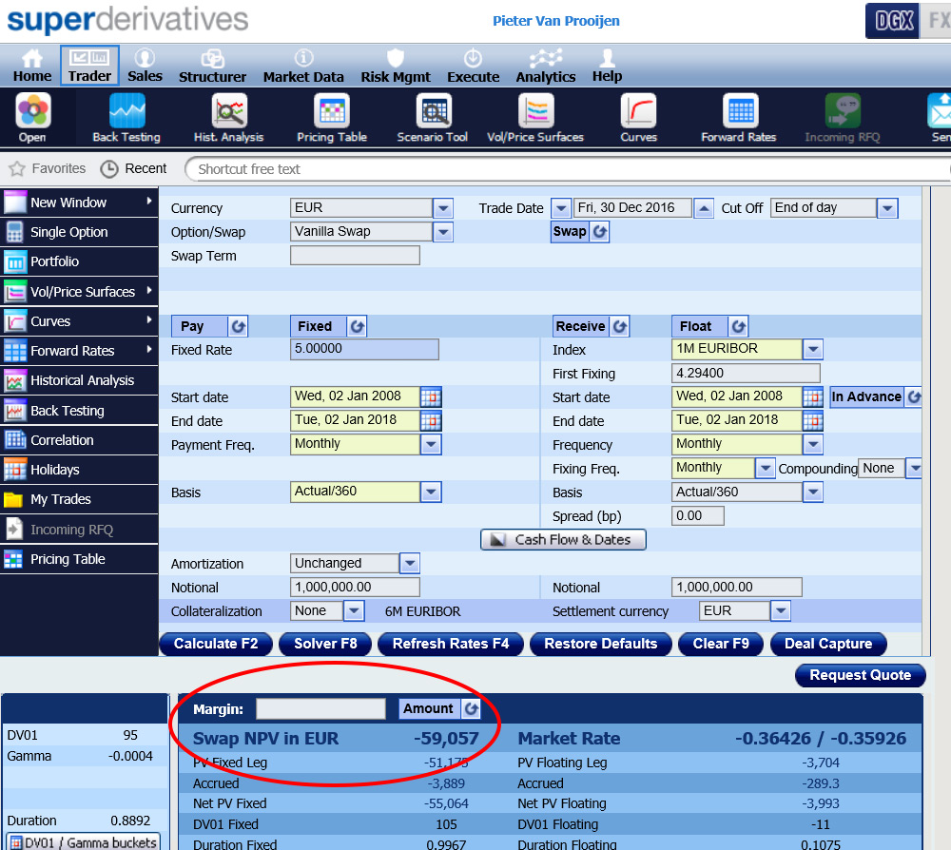Toggle the Swap mode switch

coord(599,232)
